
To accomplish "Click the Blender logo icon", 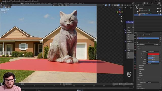I will click(1, 3).
